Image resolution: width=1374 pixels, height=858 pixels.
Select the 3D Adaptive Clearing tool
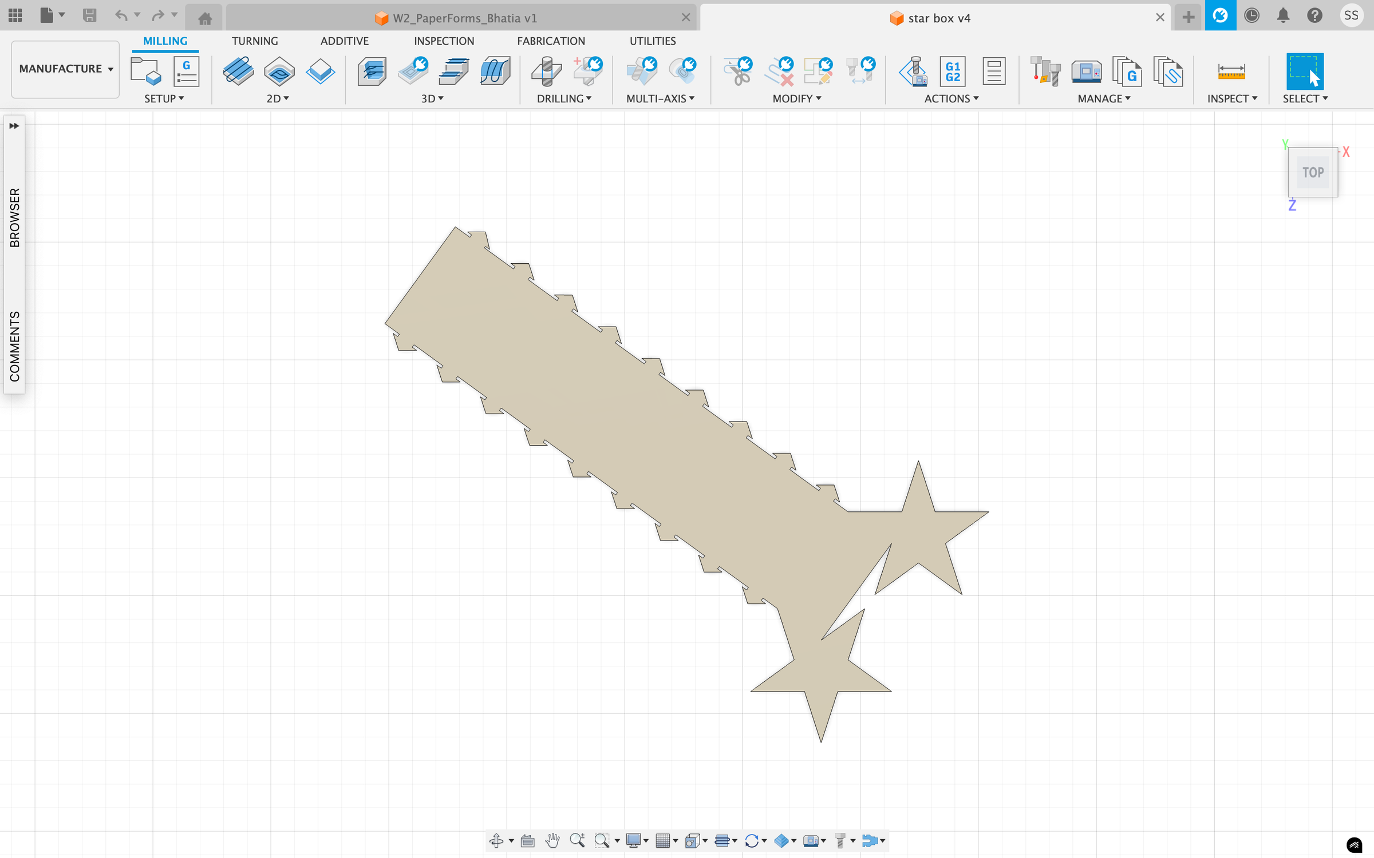(x=372, y=71)
